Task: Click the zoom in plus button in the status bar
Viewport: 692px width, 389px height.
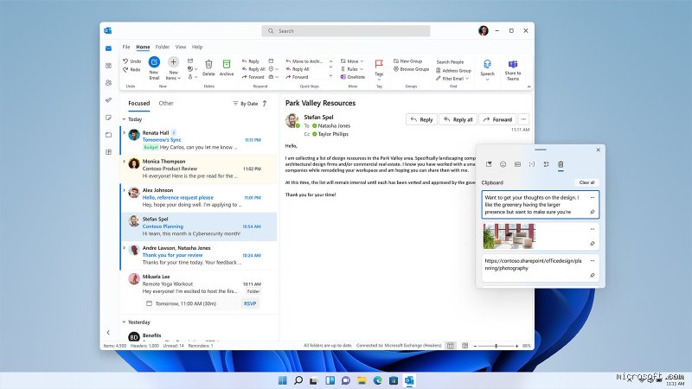Action: coord(516,347)
